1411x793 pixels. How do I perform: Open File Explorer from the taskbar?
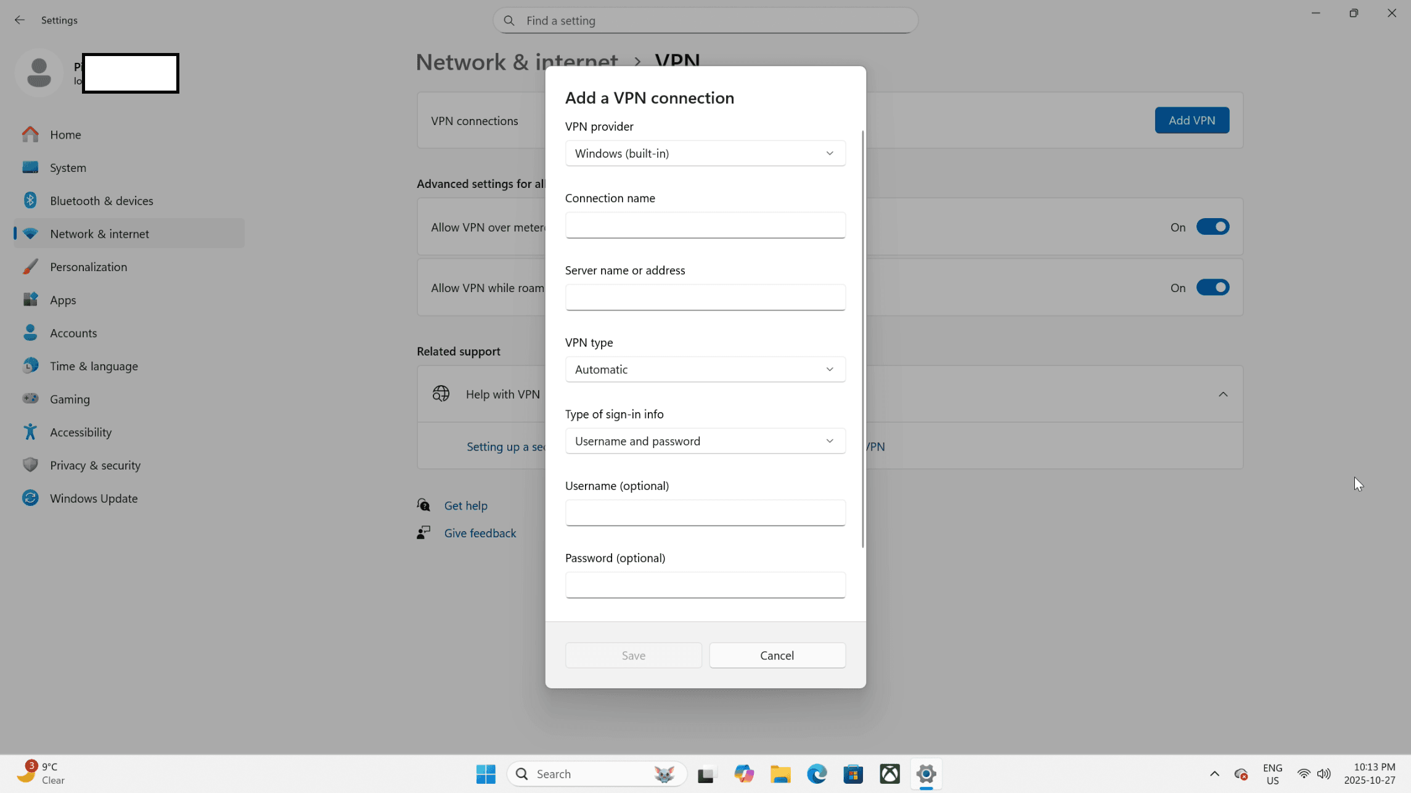click(780, 774)
